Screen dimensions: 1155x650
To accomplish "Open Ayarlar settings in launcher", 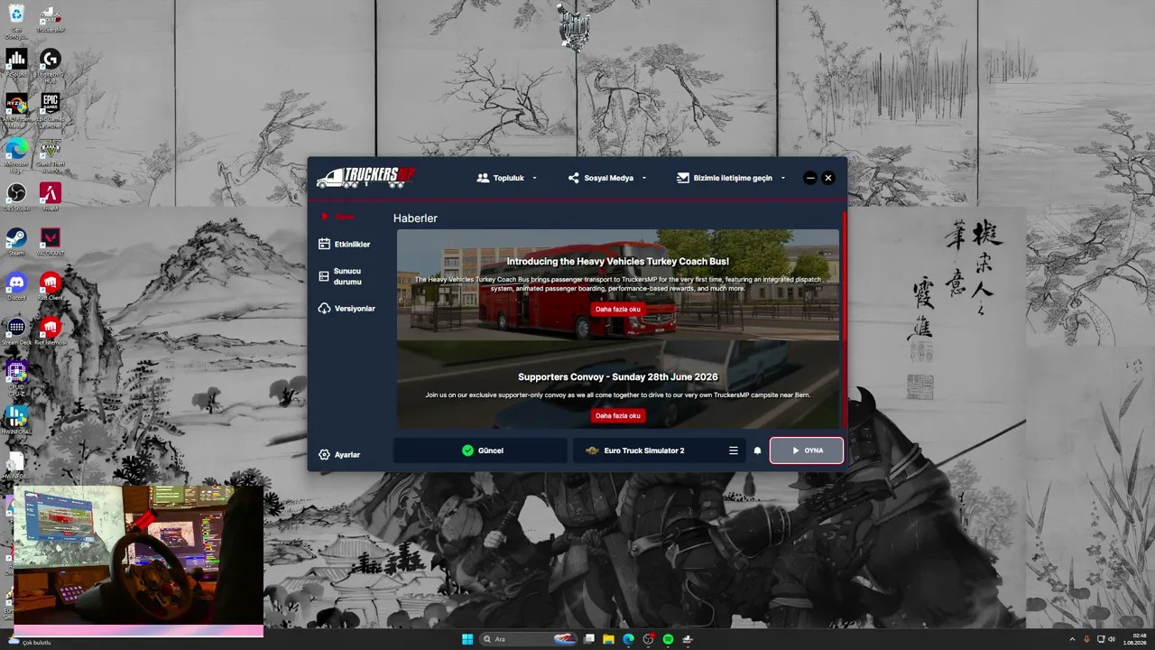I will tap(339, 455).
